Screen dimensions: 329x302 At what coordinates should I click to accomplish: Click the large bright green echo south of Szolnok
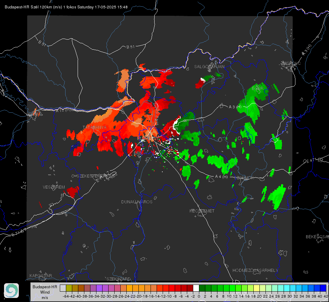[277, 197]
